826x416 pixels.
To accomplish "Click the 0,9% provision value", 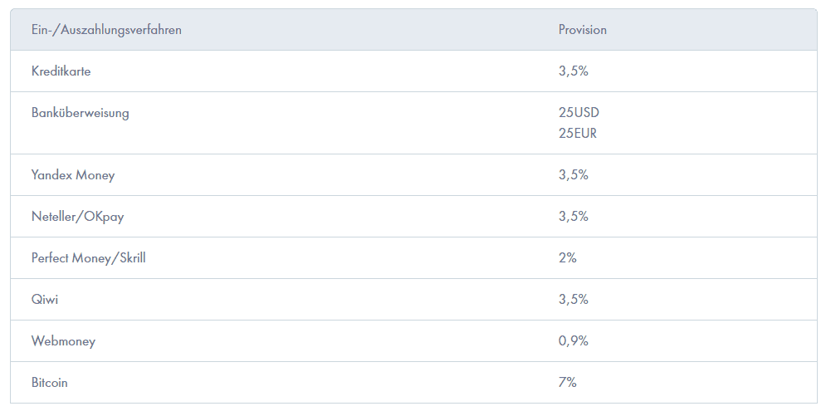I will [573, 340].
